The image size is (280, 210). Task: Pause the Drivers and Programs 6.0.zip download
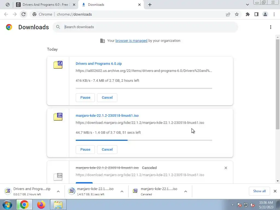click(x=85, y=98)
